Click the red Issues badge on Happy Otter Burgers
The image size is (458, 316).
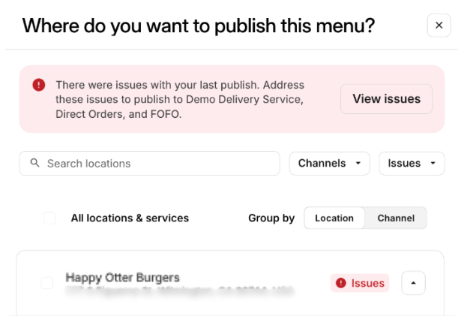pos(360,283)
